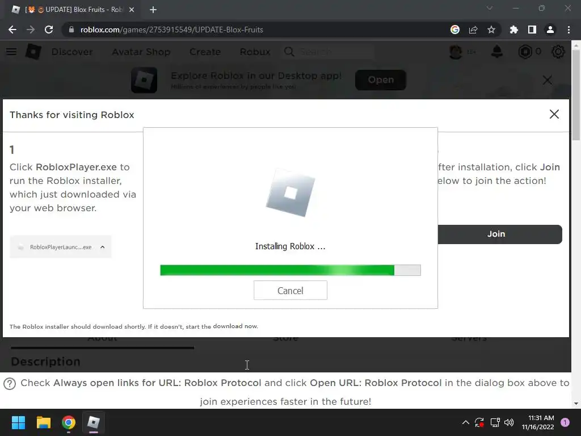Open Chrome from taskbar
This screenshot has height=436, width=581.
click(x=69, y=422)
